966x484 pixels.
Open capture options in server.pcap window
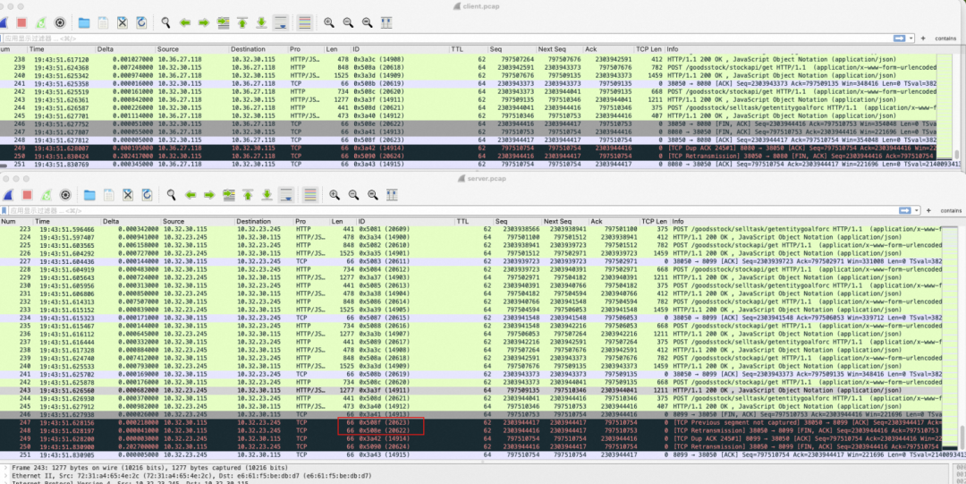pos(64,195)
